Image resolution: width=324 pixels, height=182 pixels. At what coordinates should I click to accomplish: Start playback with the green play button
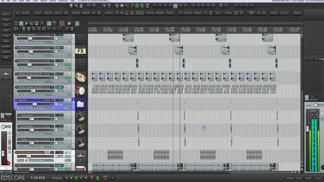pos(76,178)
